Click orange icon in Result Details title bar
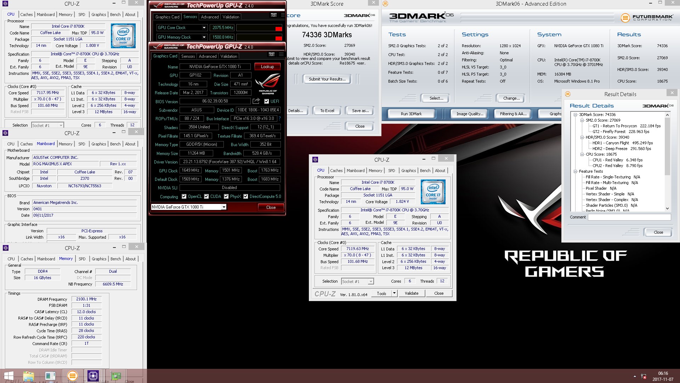This screenshot has height=383, width=680. (x=568, y=94)
